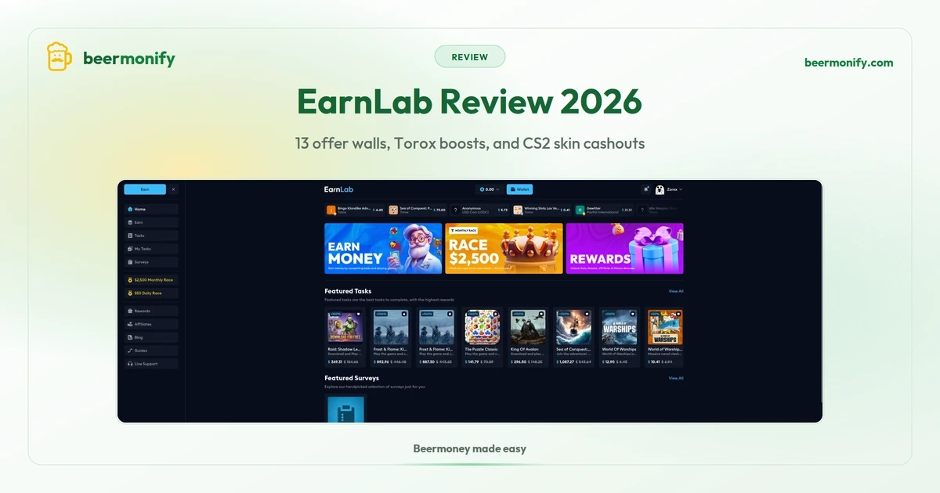Click View All next to Featured Surveys
The height and width of the screenshot is (493, 940).
[x=676, y=378]
